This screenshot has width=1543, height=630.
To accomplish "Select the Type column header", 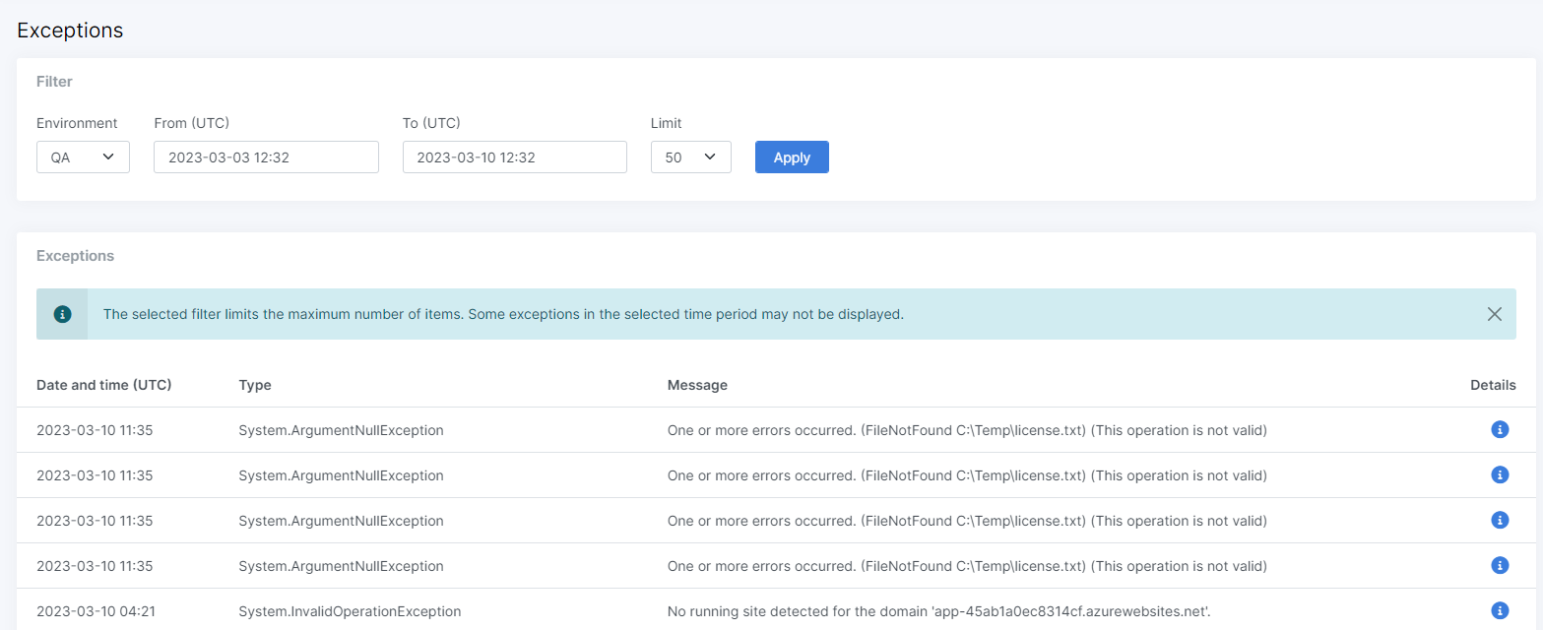I will 255,385.
